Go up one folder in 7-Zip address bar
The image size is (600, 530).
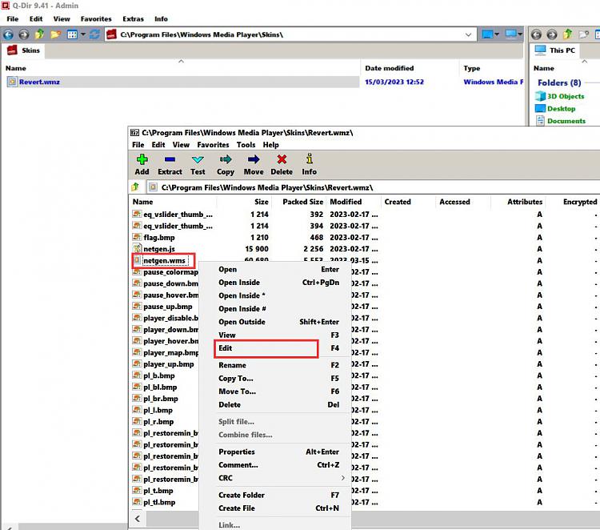(x=135, y=187)
